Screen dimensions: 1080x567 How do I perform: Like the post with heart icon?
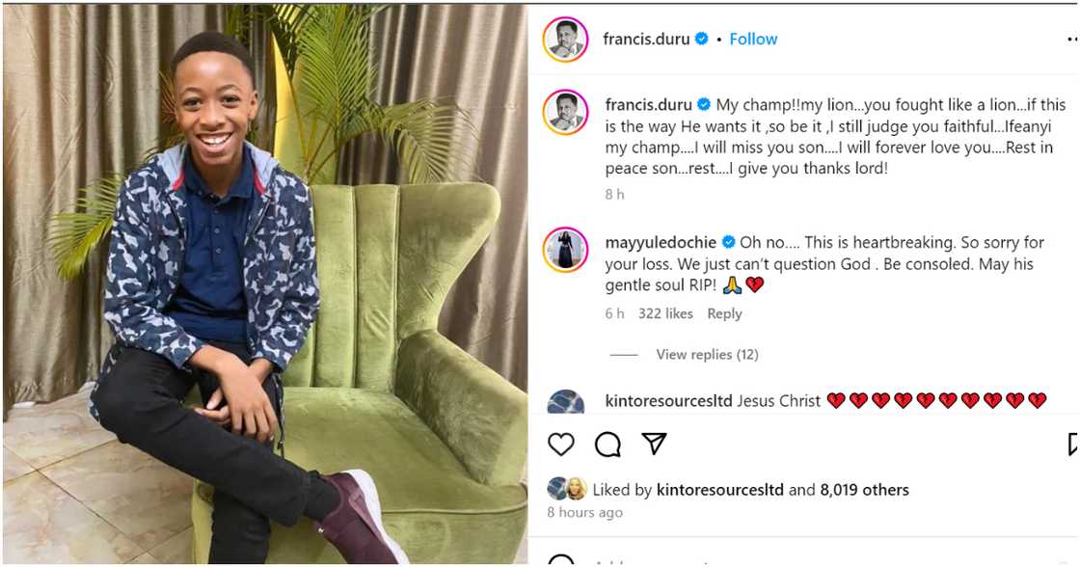(560, 444)
